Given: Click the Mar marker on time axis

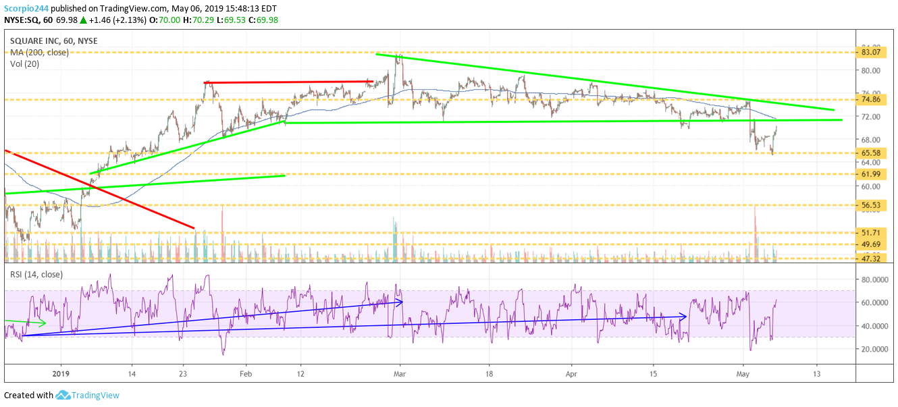Looking at the screenshot, I should [399, 373].
